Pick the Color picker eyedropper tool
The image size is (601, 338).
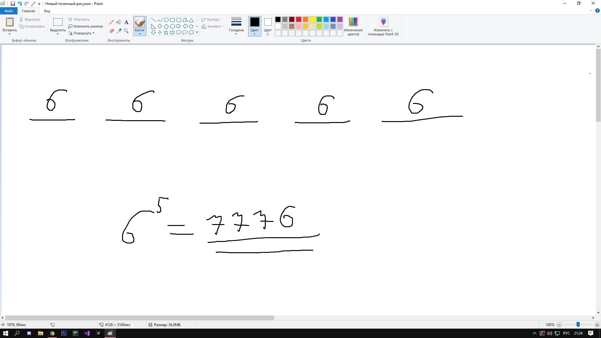(x=119, y=31)
